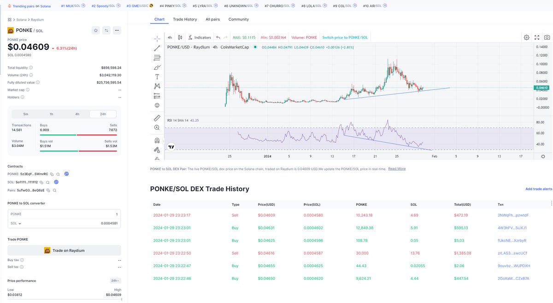Open the 4h chart interval dropdown

(x=170, y=37)
